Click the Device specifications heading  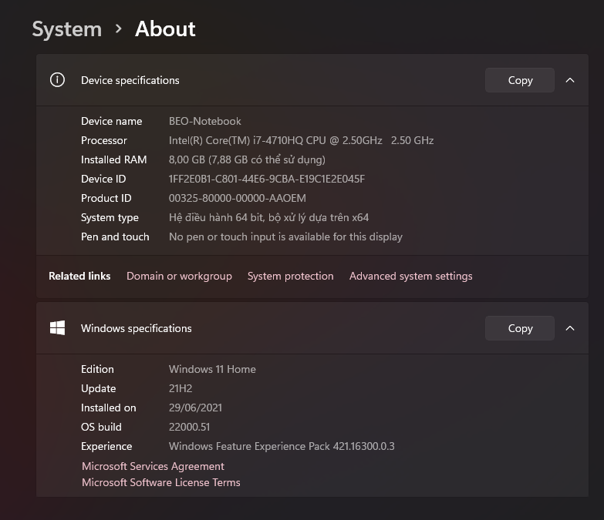tap(130, 80)
